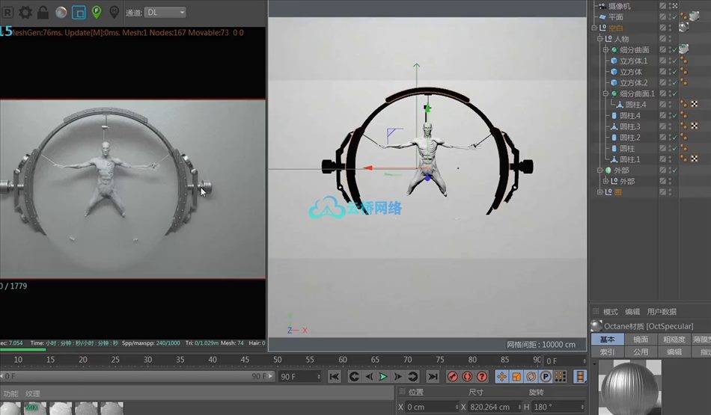Open the 用户数据 menu

[x=662, y=312]
